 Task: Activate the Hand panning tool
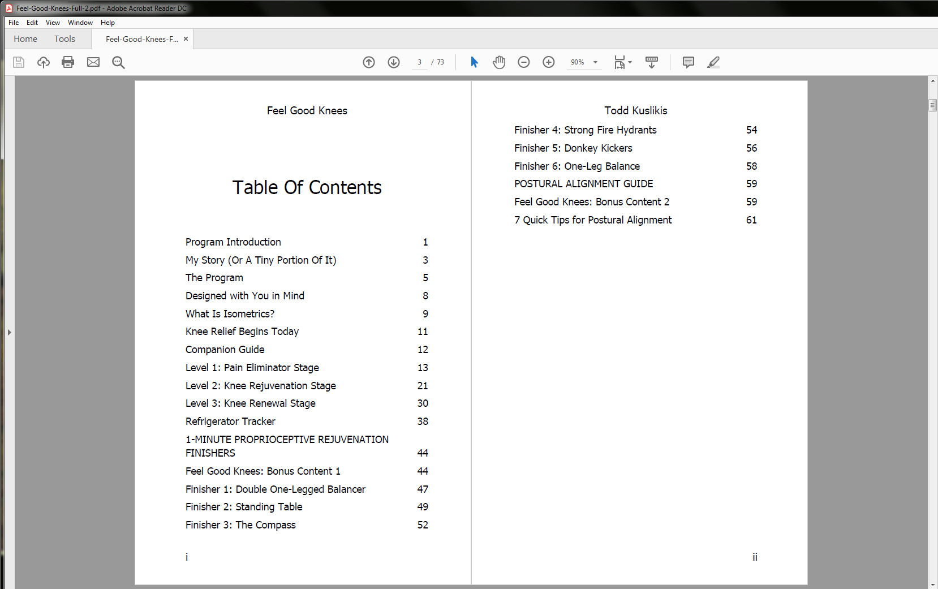[499, 62]
